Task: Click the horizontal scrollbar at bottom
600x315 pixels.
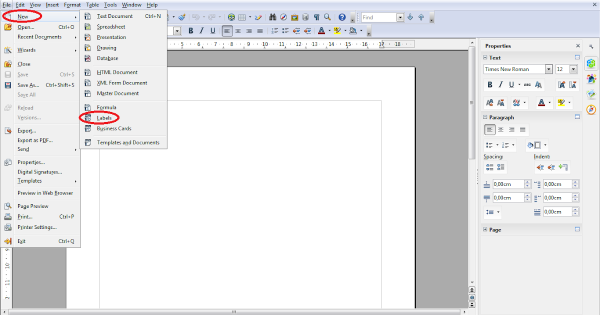Action: click(234, 311)
